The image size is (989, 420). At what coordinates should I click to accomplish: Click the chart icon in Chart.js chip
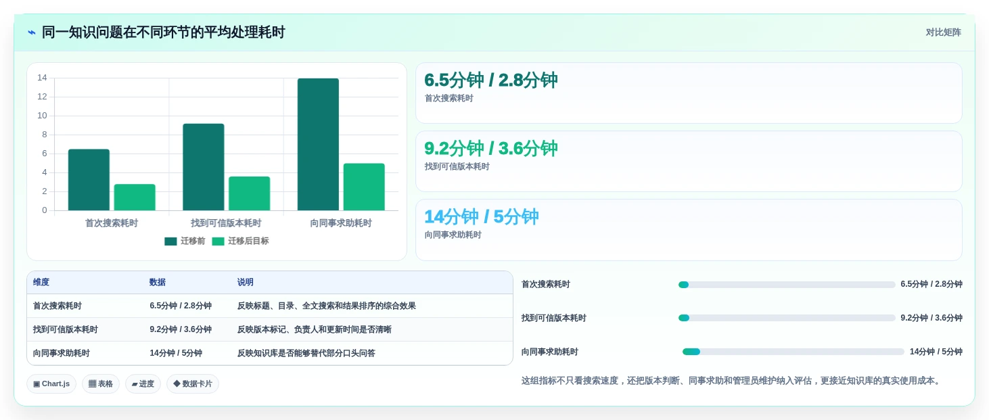pos(37,384)
